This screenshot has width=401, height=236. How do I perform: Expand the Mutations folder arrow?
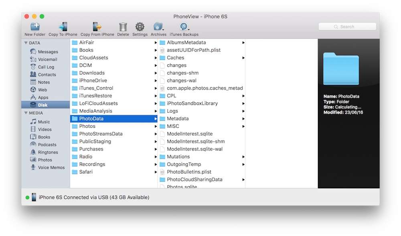coord(243,157)
